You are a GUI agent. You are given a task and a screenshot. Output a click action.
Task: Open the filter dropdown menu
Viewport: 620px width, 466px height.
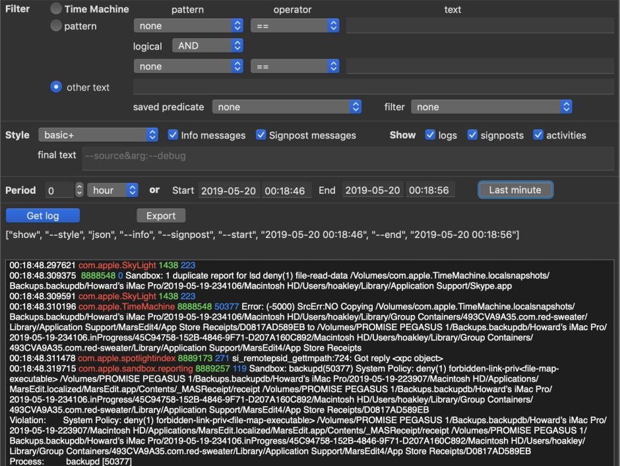tap(491, 107)
